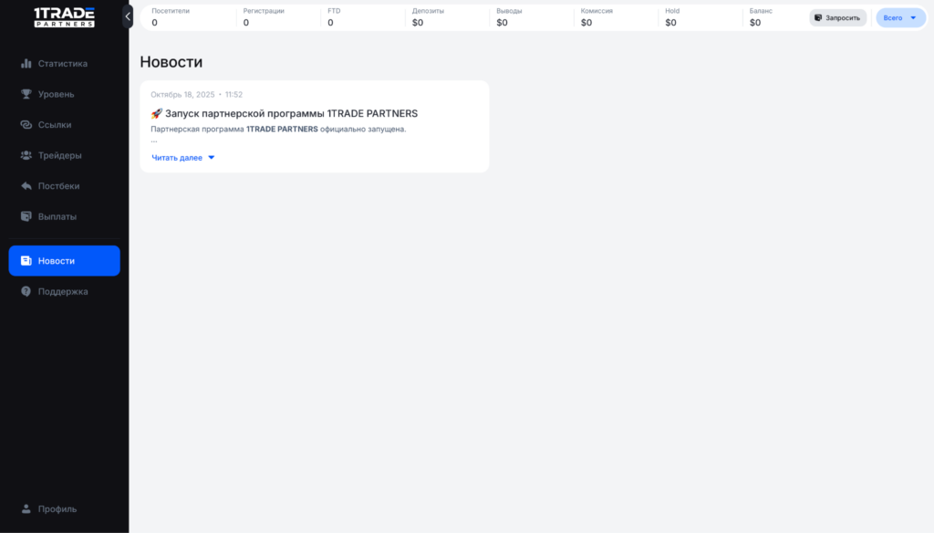Click the Трейдеры people icon
The image size is (934, 533).
point(26,155)
